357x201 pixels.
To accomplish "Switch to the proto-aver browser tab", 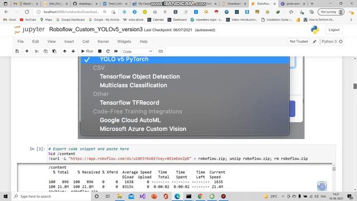I will click(x=292, y=4).
